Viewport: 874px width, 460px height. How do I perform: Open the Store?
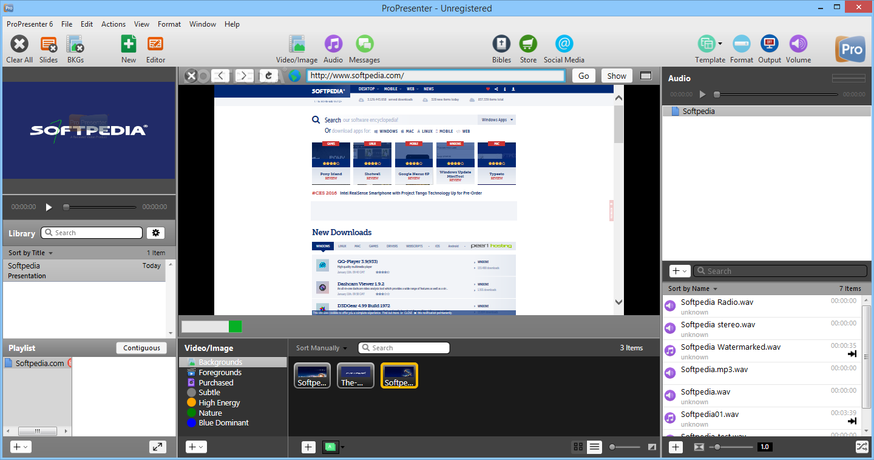click(528, 44)
